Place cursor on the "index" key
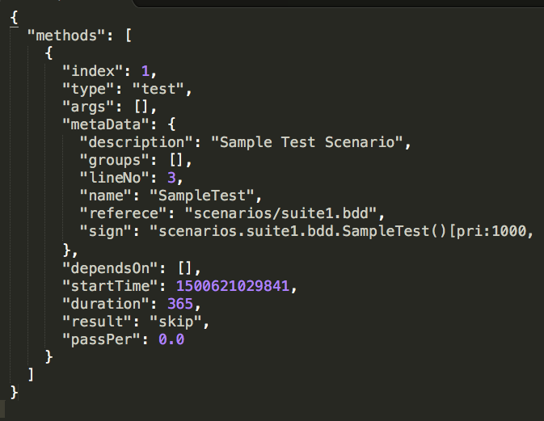The height and width of the screenshot is (421, 544). click(92, 71)
